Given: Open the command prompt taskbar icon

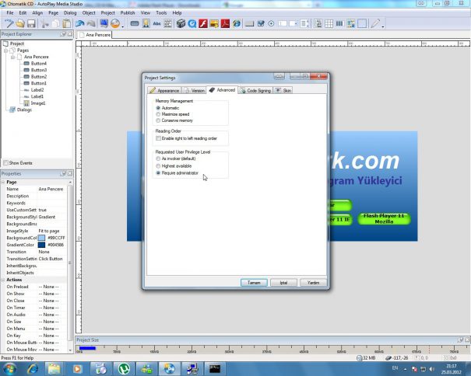Looking at the screenshot, I should click(215, 369).
